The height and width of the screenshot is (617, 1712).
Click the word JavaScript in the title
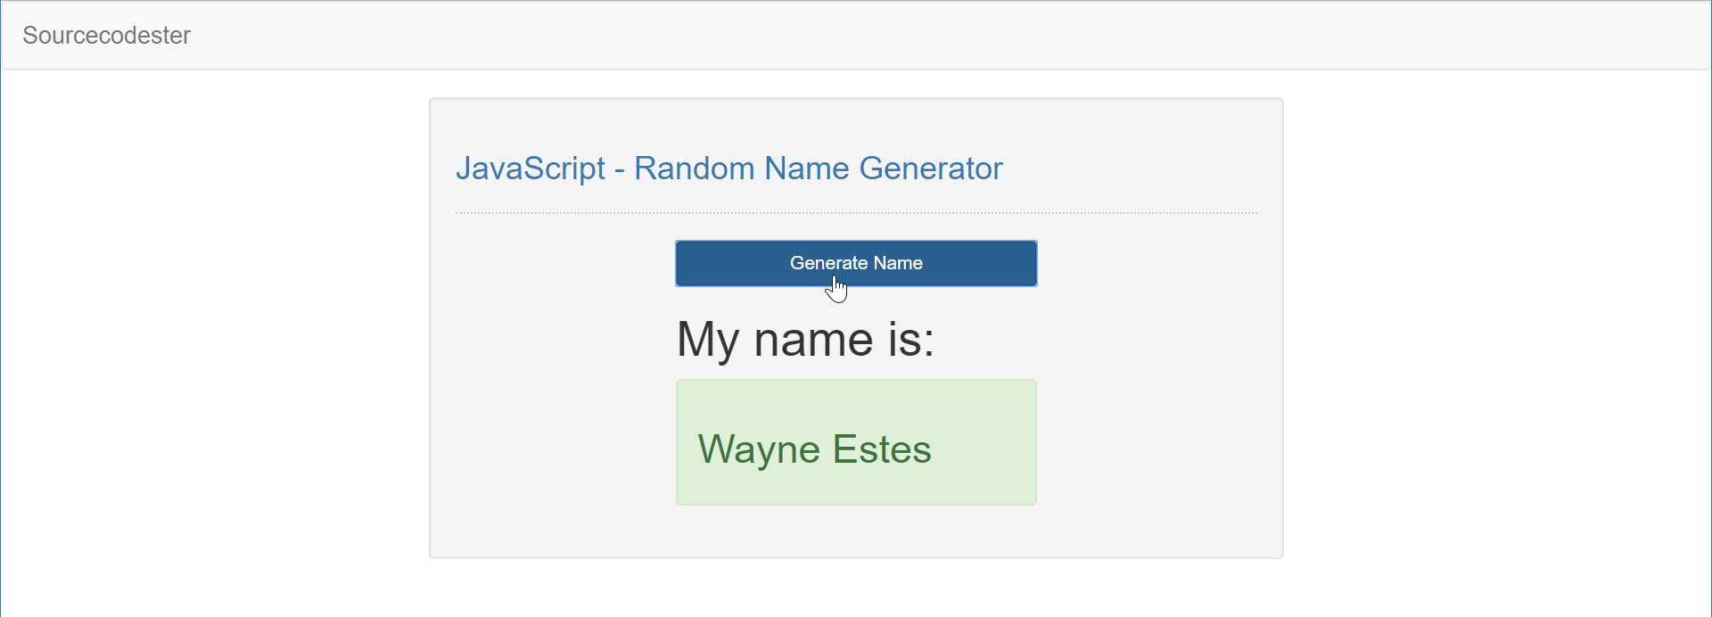click(530, 169)
